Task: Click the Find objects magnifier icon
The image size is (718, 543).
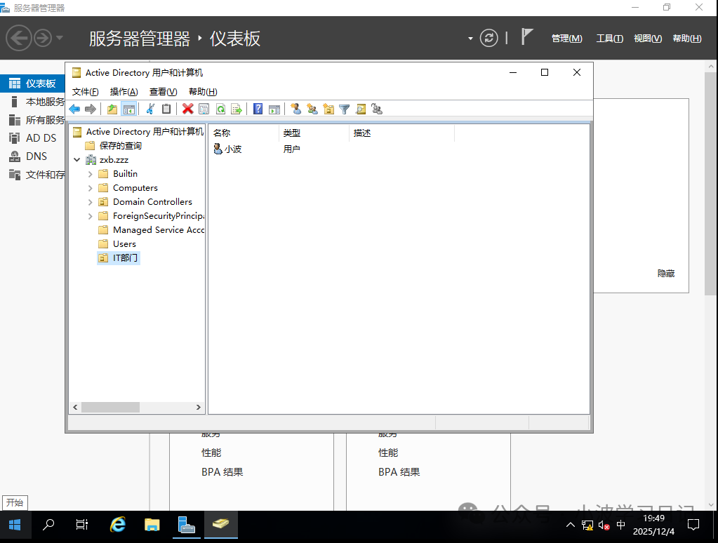Action: pos(361,109)
